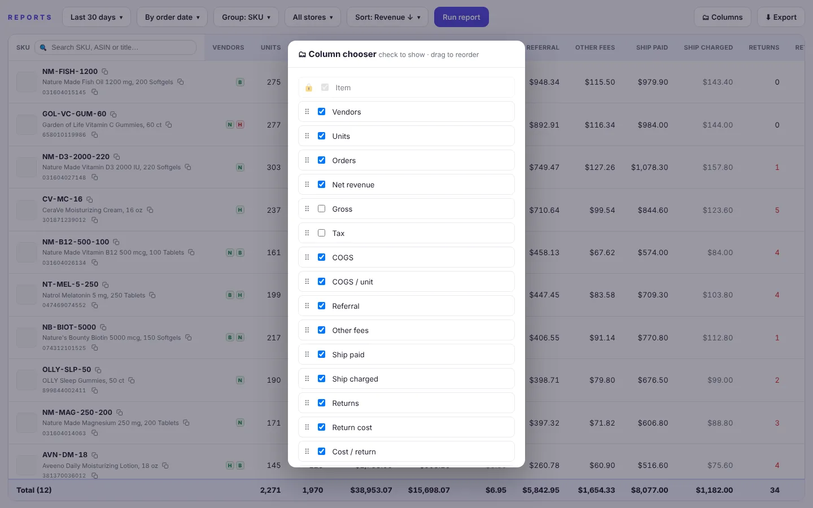Copy SKU AVN-DM-18 icon

click(x=95, y=455)
